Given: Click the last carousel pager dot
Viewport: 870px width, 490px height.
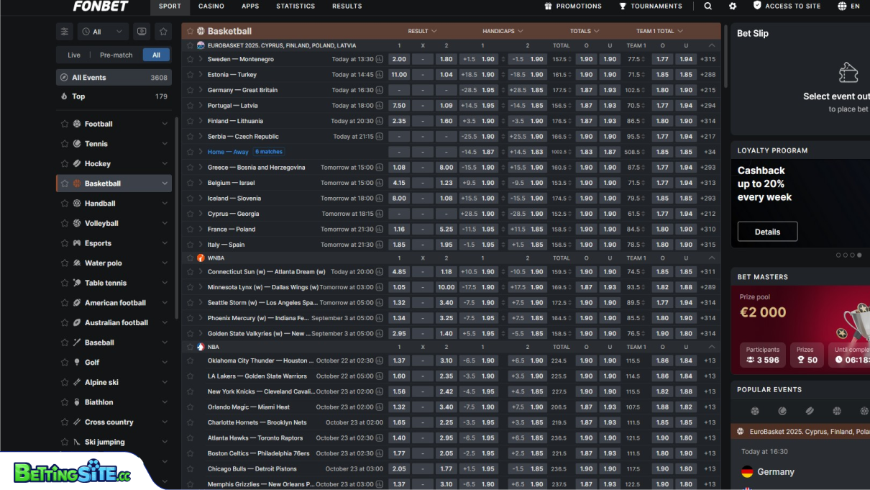Looking at the screenshot, I should pos(859,255).
